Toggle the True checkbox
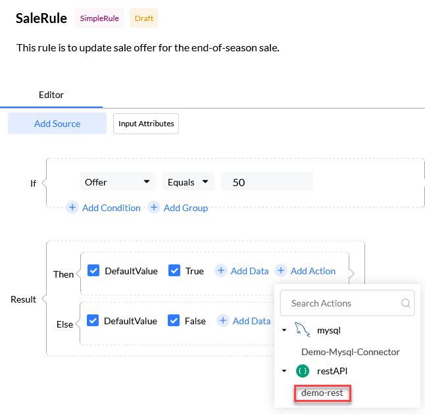This screenshot has height=415, width=425. pos(174,270)
